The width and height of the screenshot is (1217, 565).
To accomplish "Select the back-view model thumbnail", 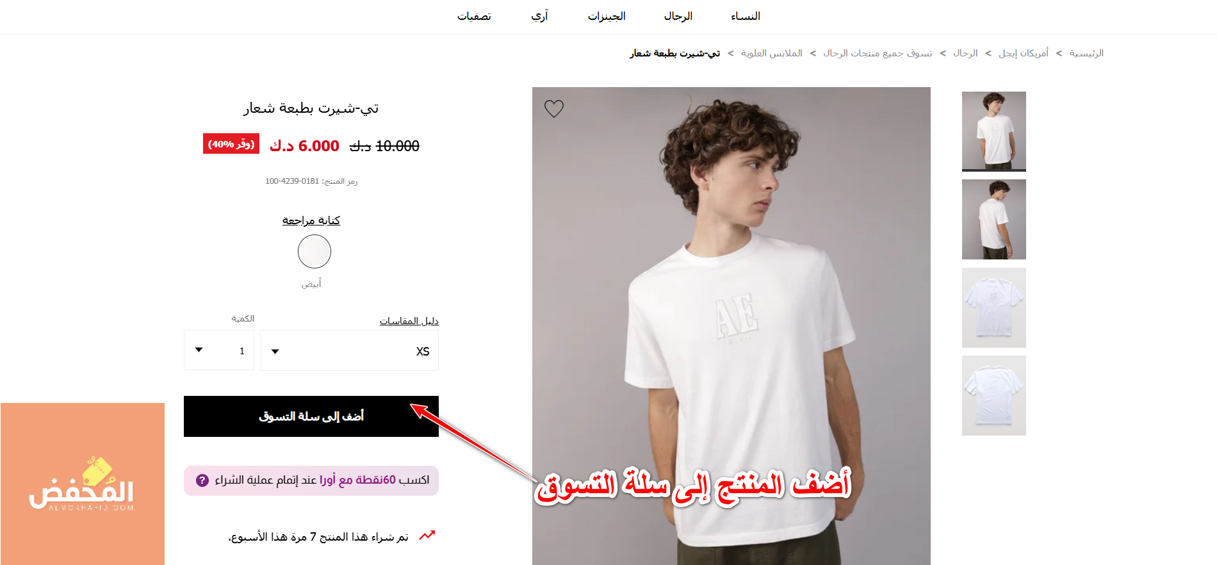I will pyautogui.click(x=994, y=220).
